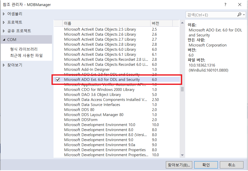Viewport: 248px width, 171px height.
Task: Select Microsoft DDS 80 row
Action: [116, 110]
